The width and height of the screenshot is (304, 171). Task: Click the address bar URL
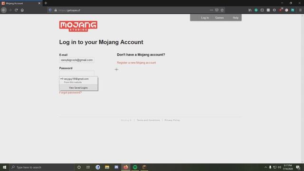click(69, 10)
